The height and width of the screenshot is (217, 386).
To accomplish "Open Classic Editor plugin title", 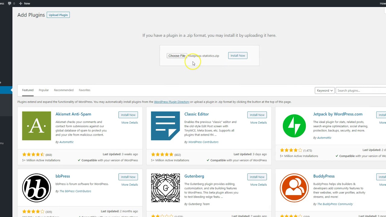I will [197, 114].
